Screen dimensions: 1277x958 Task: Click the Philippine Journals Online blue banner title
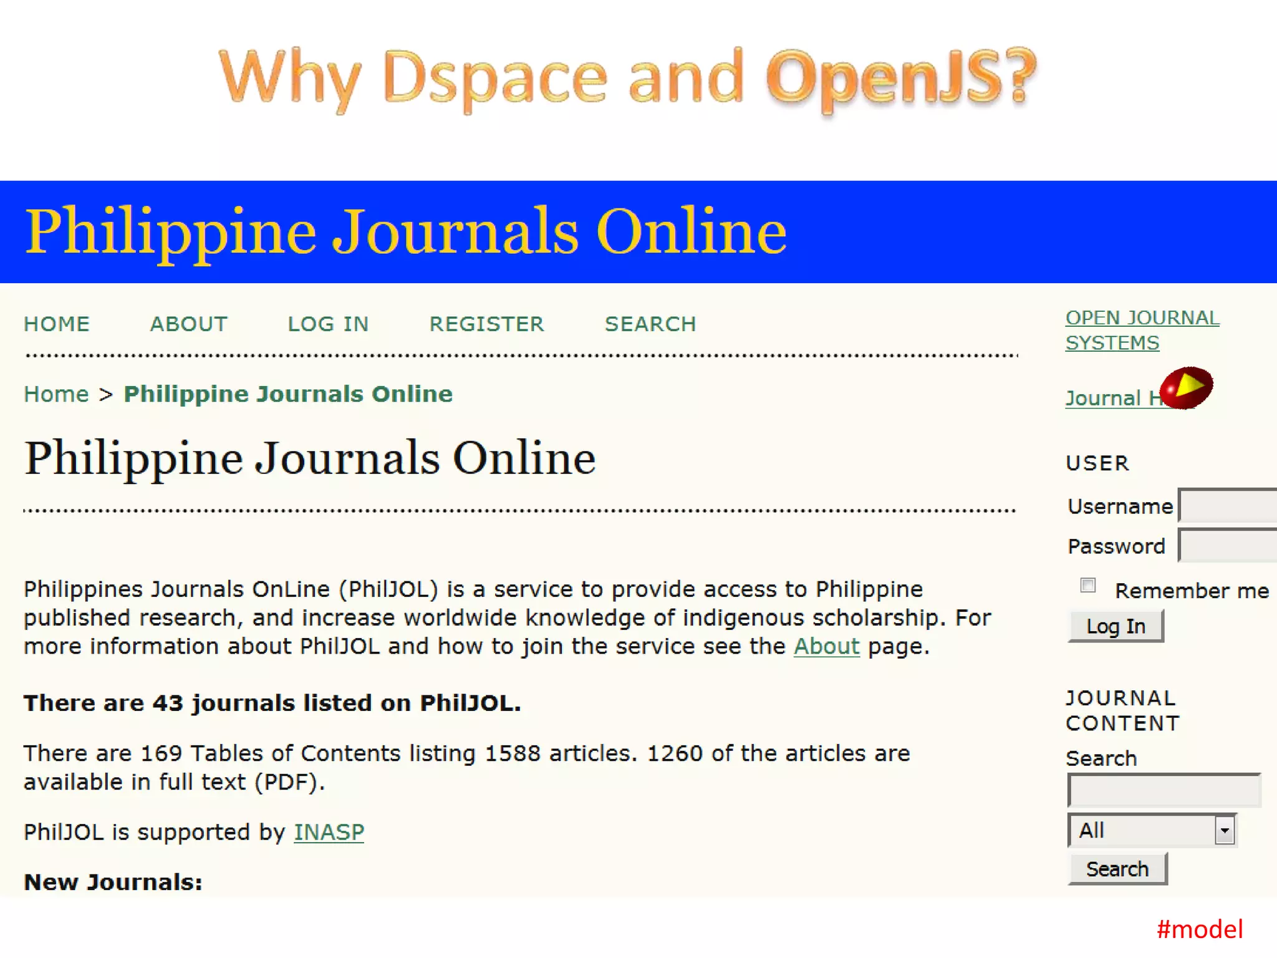click(405, 231)
